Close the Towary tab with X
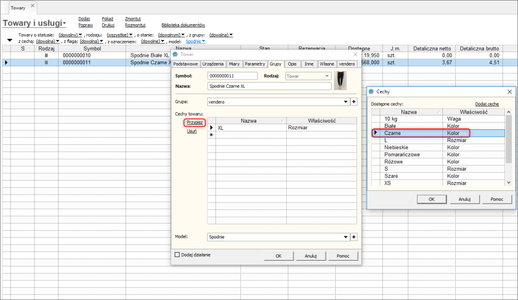This screenshot has width=518, height=300. 32,6
